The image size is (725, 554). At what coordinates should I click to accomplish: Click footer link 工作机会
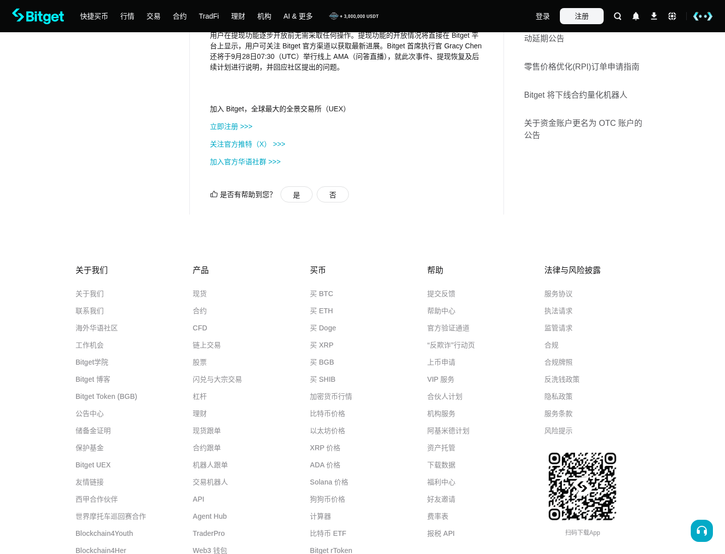(x=90, y=345)
